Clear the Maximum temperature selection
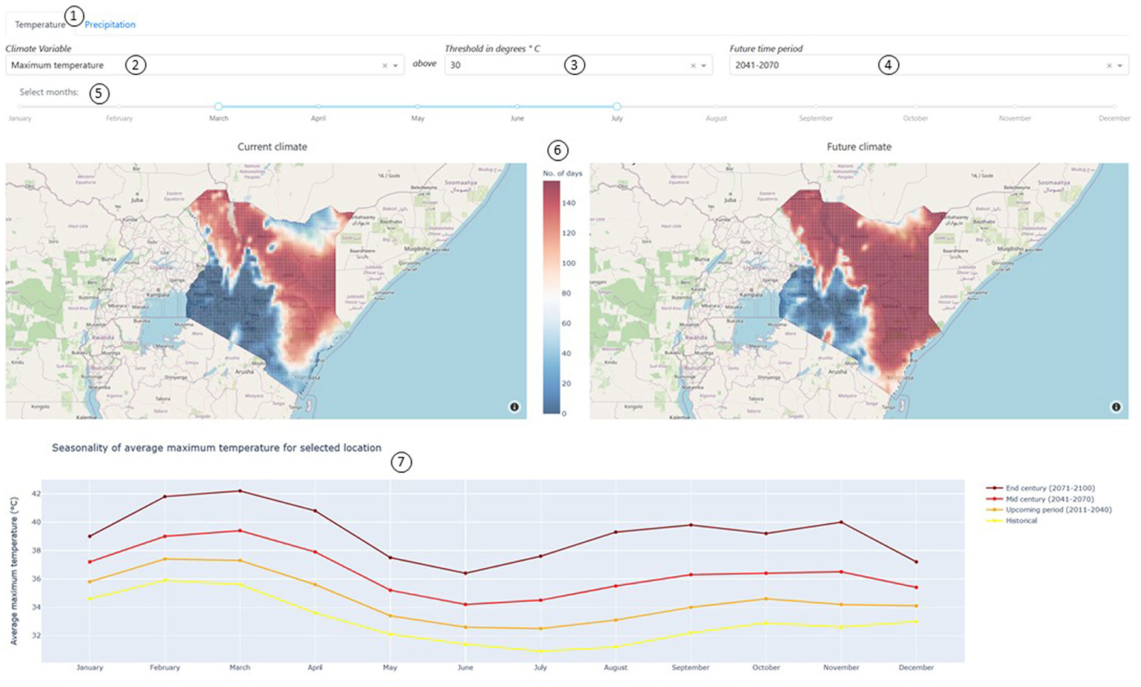 (384, 66)
